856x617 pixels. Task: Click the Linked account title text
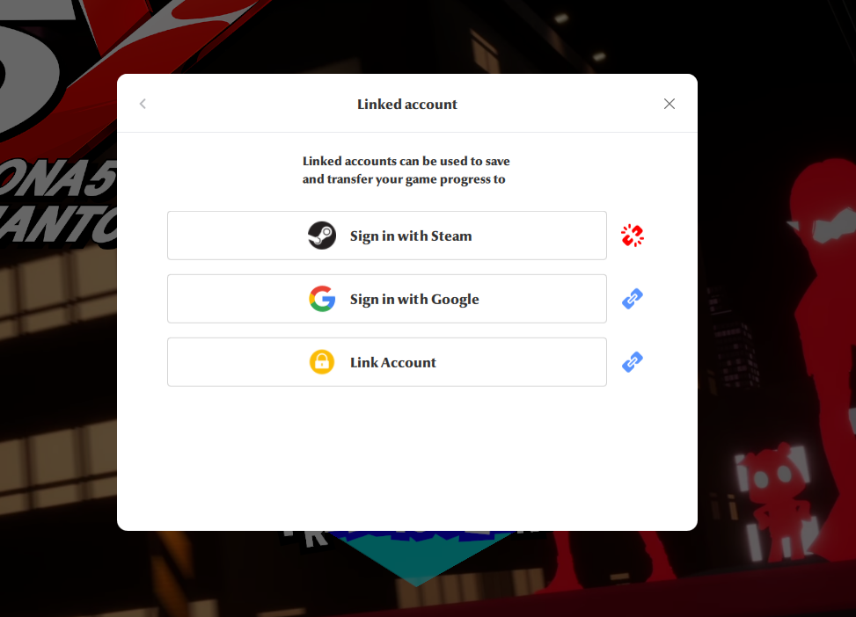click(x=407, y=105)
